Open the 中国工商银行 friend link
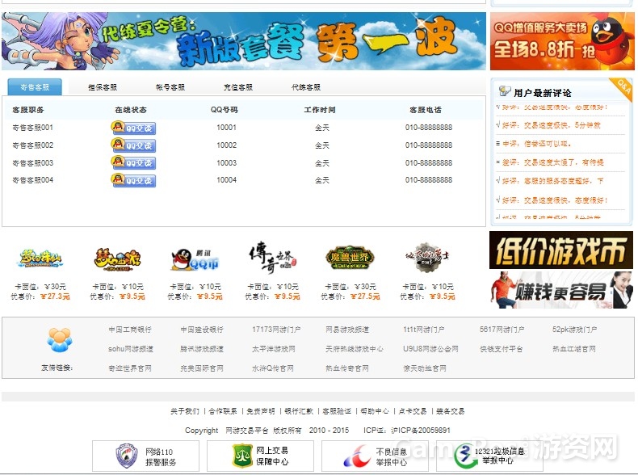 130,330
